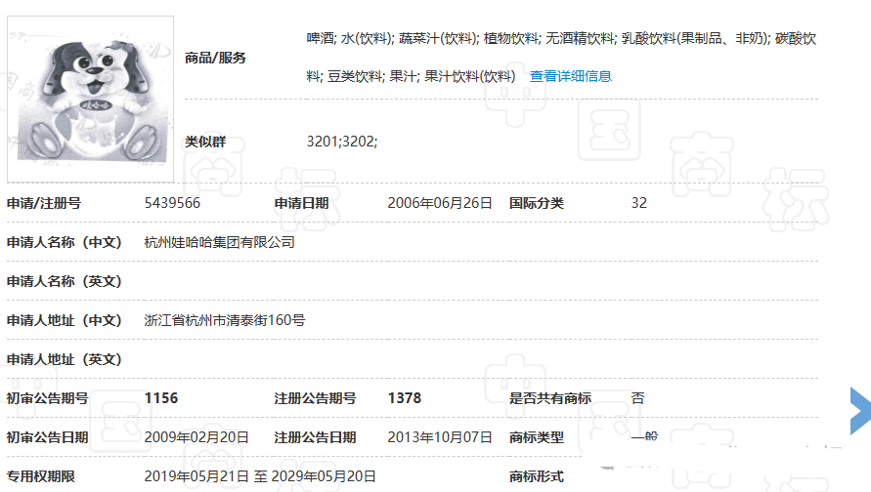Click the 注册公告日期 label
This screenshot has width=871, height=492.
315,437
